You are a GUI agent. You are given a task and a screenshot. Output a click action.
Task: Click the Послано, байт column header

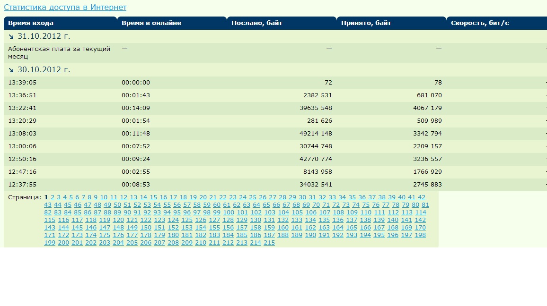(x=257, y=23)
